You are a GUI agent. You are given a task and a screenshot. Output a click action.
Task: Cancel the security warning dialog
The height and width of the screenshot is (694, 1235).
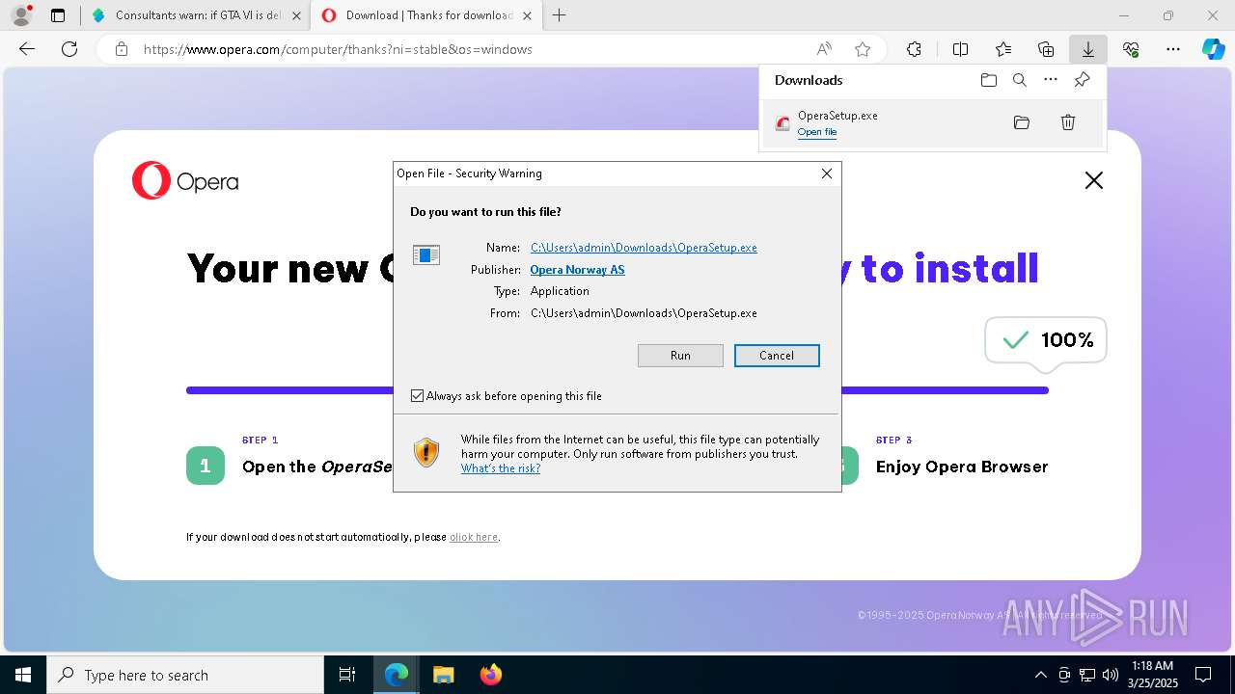click(777, 356)
